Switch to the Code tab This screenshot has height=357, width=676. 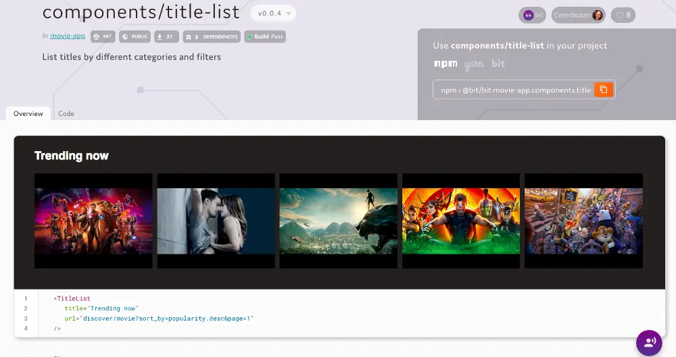pos(66,113)
